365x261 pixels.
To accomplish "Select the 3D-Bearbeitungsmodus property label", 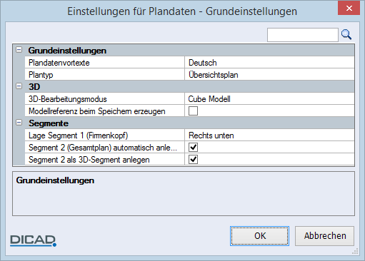I will click(68, 99).
